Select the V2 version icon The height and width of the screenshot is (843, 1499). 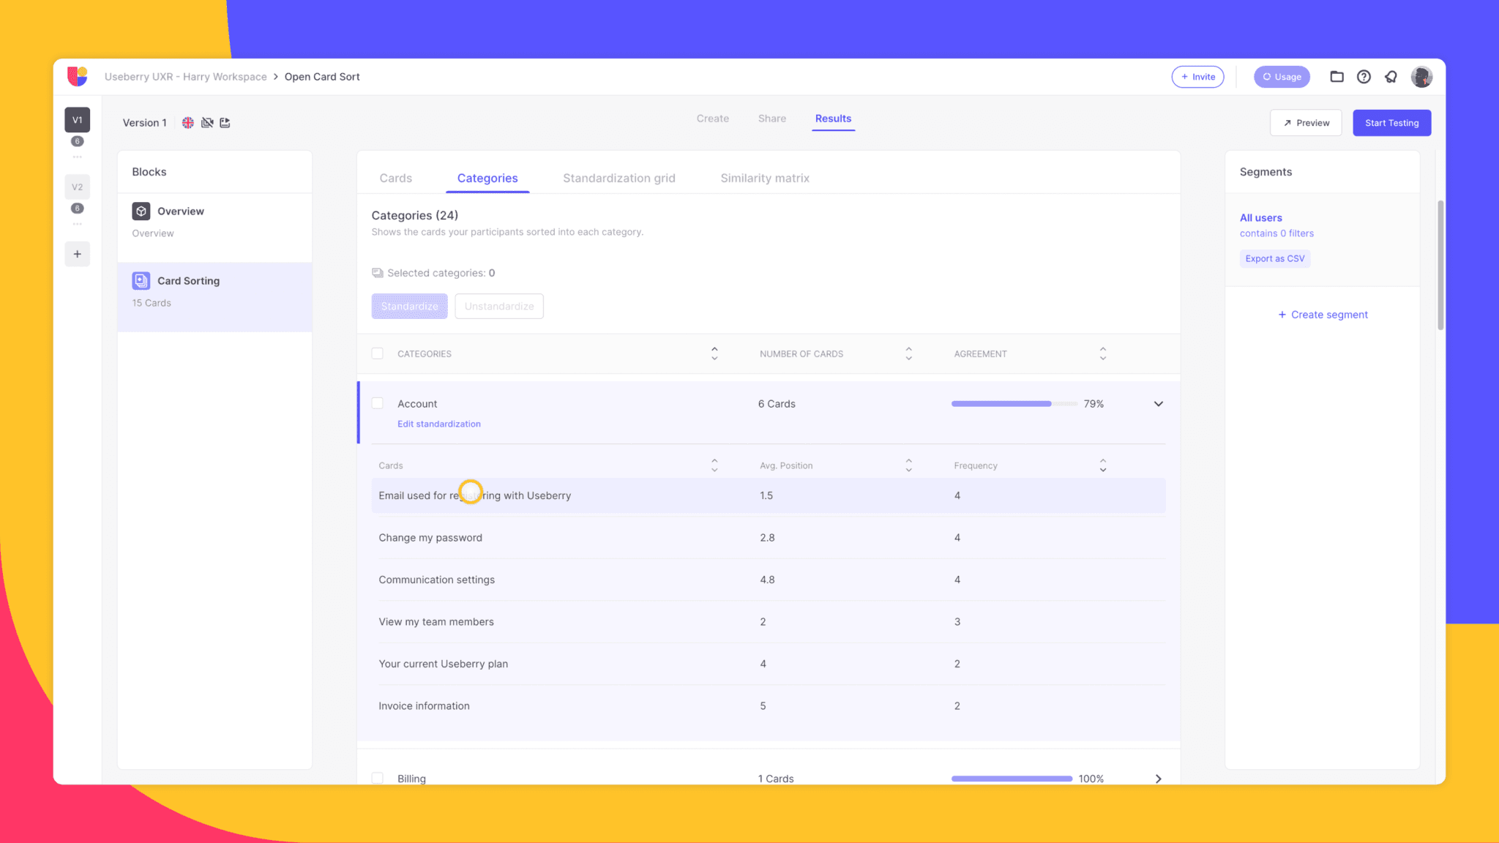point(78,187)
